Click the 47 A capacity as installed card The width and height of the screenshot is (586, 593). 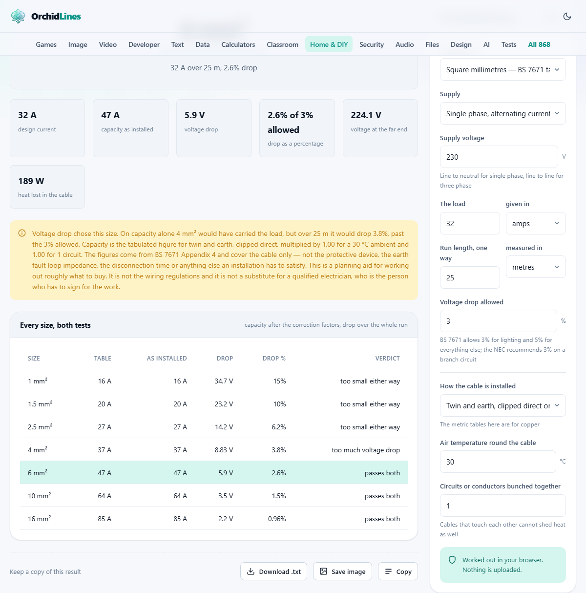pos(130,128)
